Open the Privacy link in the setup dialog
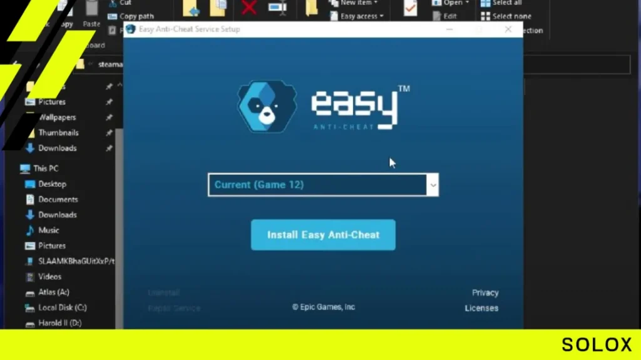This screenshot has height=360, width=641. pos(485,292)
